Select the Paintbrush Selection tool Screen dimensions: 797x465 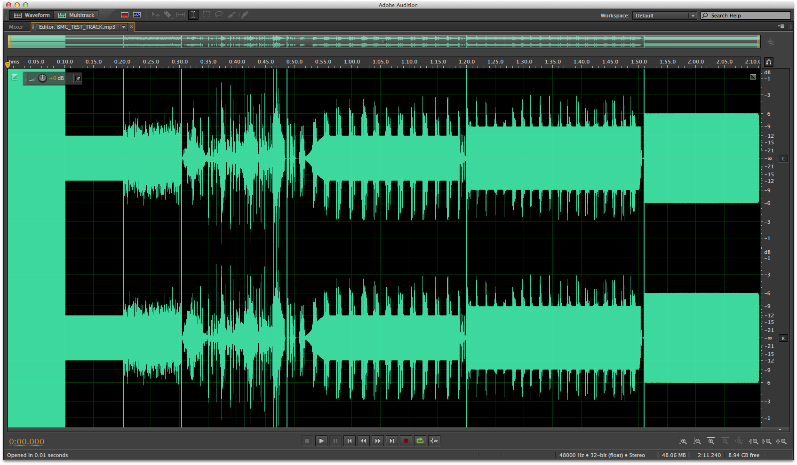[231, 15]
